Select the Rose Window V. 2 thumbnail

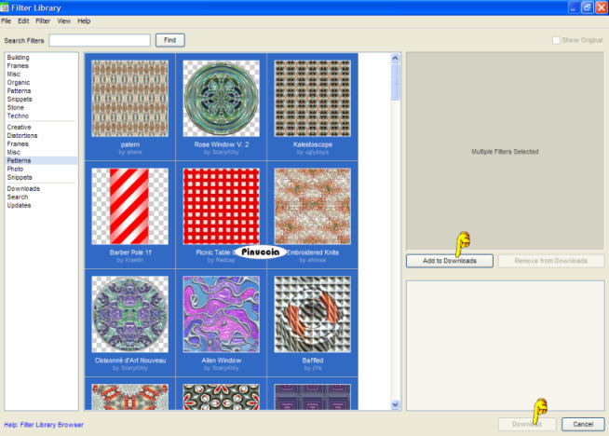click(x=221, y=99)
